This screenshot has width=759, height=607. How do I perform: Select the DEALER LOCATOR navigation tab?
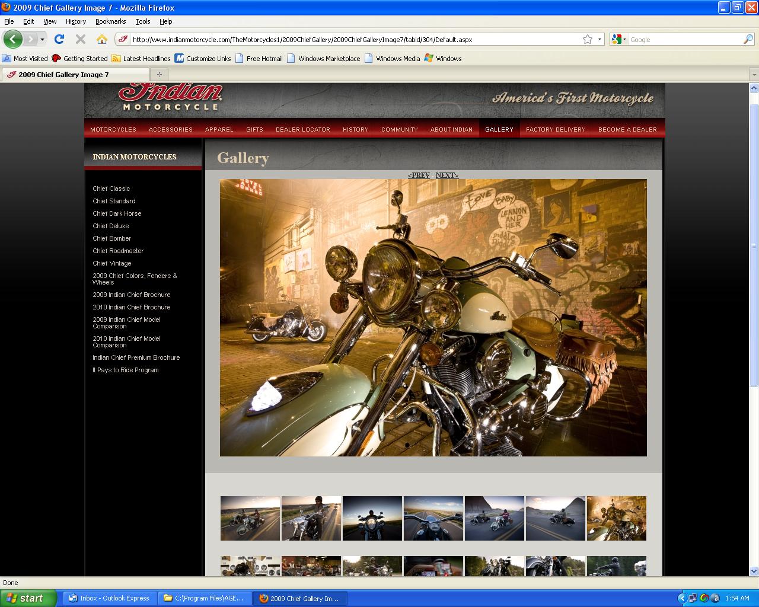coord(302,129)
